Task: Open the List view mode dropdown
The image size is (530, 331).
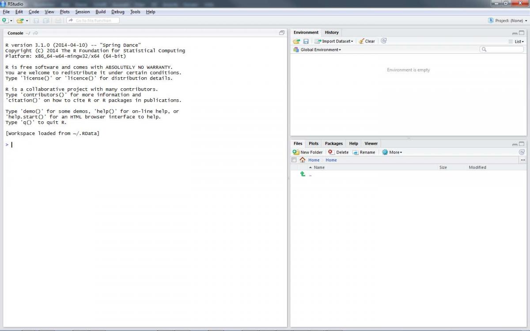Action: tap(516, 41)
